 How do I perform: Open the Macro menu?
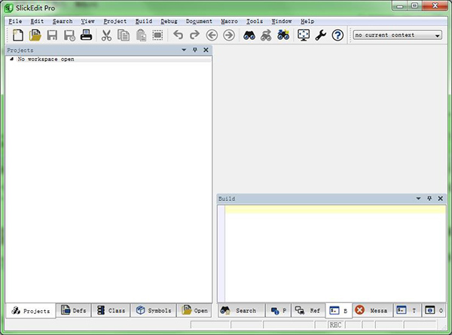click(x=229, y=21)
